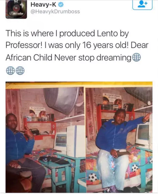The image size is (158, 194).
Task: Click the yellow border above photos
Action: pos(79,85)
